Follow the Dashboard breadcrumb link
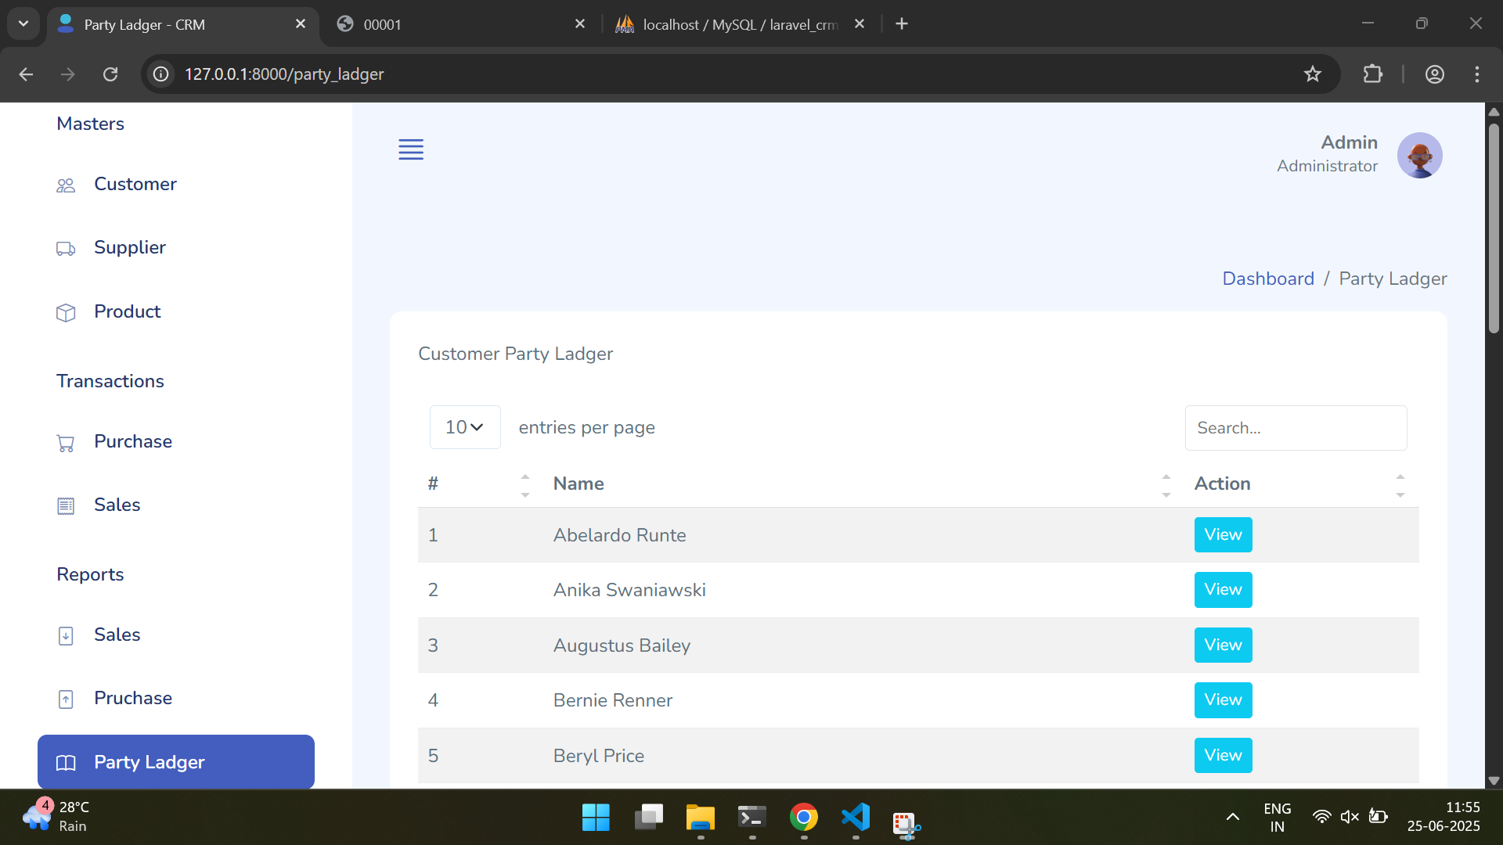Screen dimensions: 1503x845 pyautogui.click(x=1268, y=279)
